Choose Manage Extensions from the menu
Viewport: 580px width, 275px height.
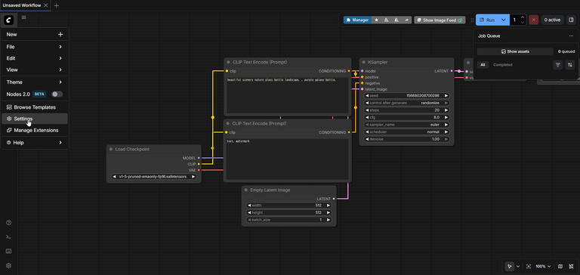(x=35, y=130)
